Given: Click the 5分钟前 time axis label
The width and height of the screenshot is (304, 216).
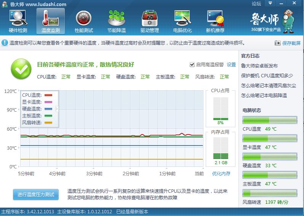Looking at the screenshot, I should pyautogui.click(x=26, y=174).
